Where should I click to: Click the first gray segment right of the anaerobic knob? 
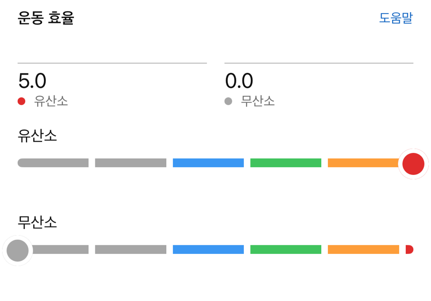click(60, 250)
